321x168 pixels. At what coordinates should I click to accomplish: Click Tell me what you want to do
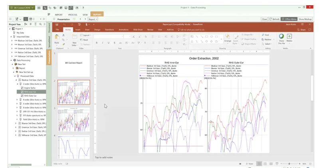coord(191,30)
